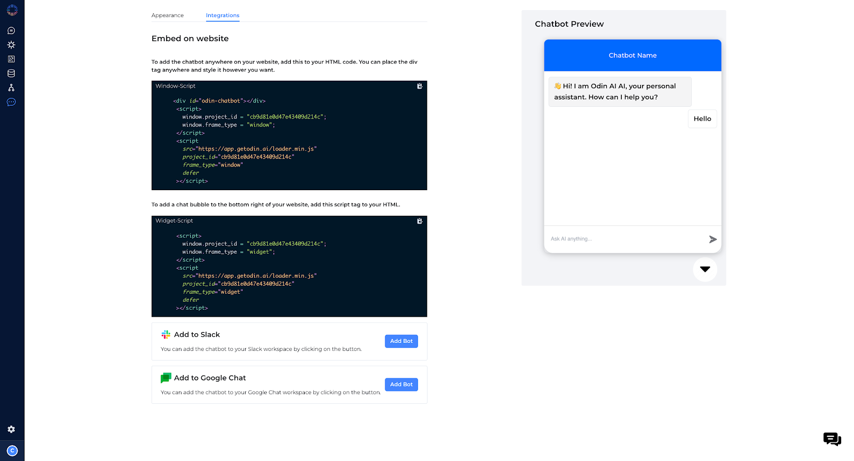Screen dimensions: 854x461
Task: Click the Chatbot Name header bar
Action: 632,56
